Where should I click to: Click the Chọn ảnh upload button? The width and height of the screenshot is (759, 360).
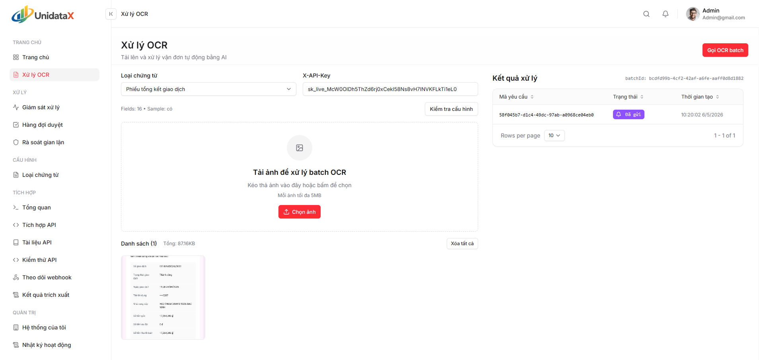pos(300,212)
